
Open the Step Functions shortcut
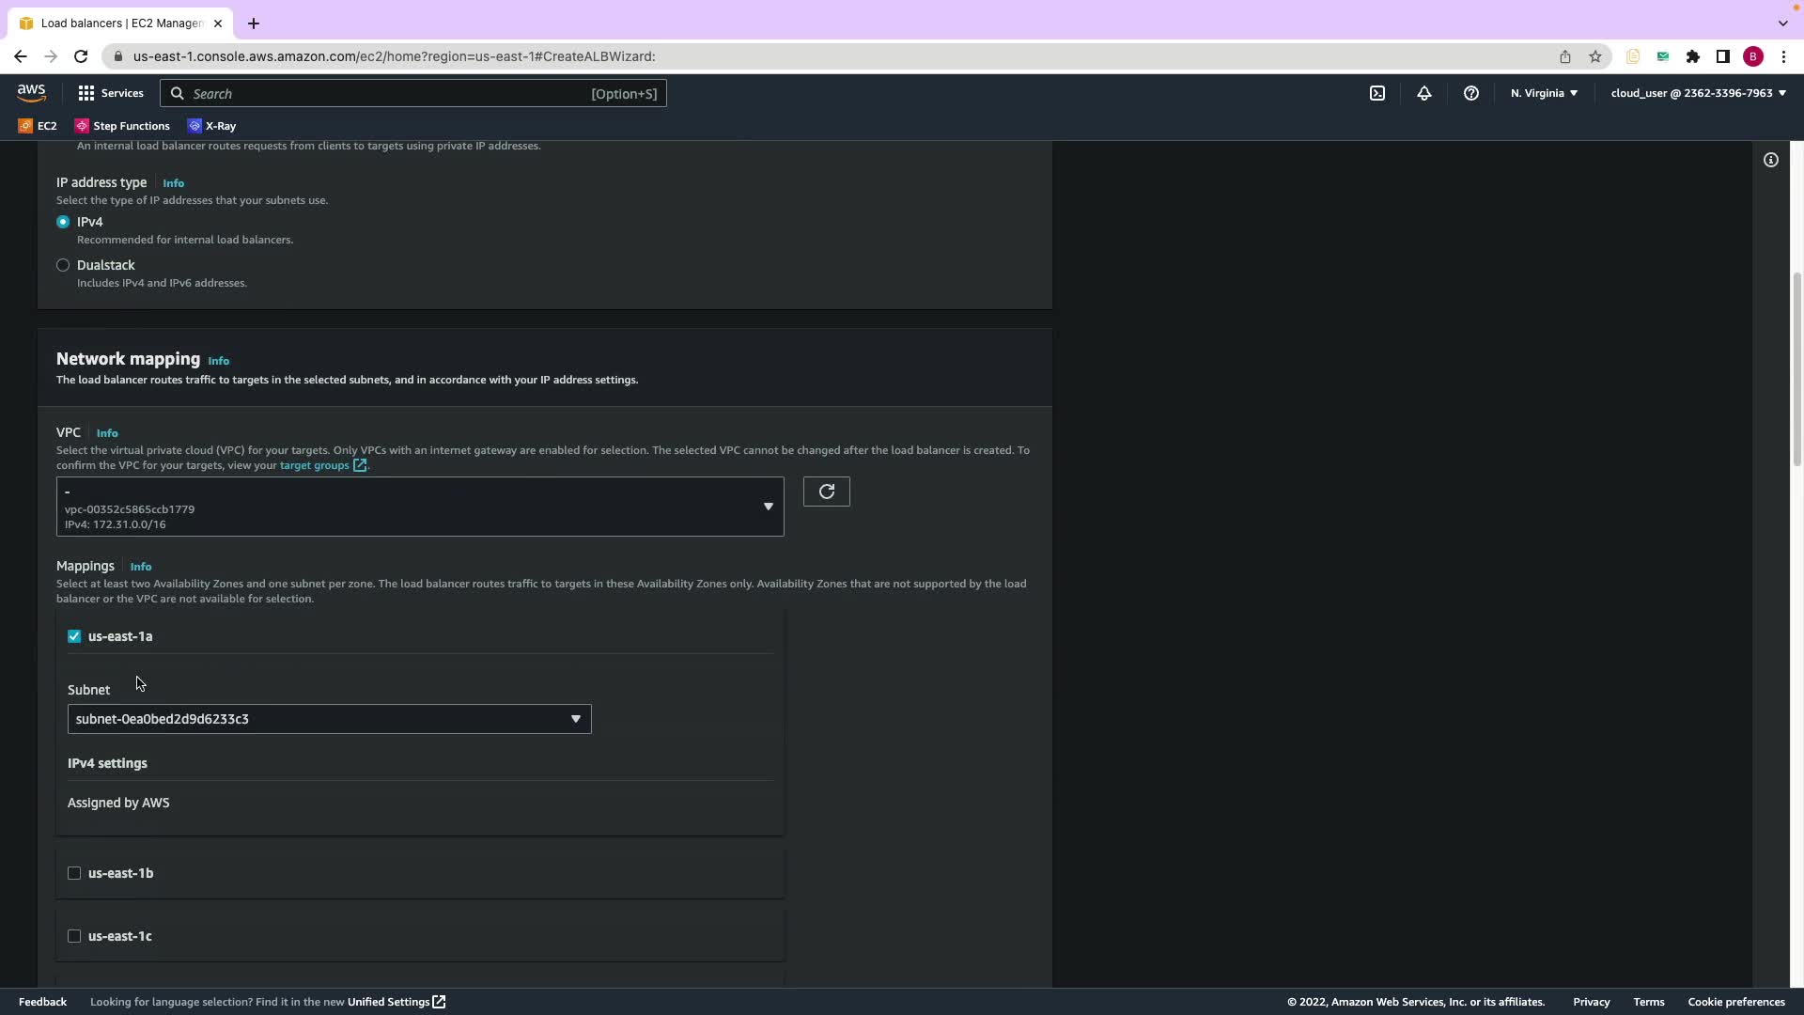(122, 126)
